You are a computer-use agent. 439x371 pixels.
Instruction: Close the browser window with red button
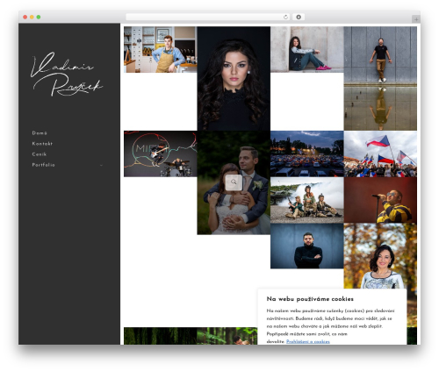point(25,17)
